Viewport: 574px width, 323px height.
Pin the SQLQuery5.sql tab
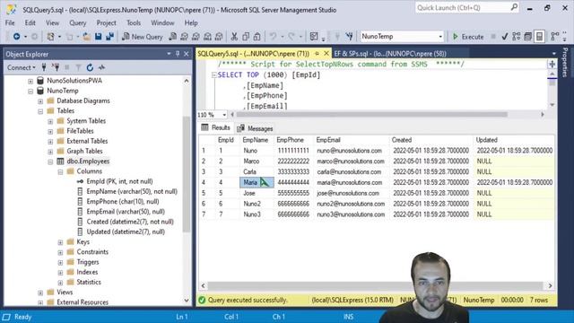(x=317, y=54)
